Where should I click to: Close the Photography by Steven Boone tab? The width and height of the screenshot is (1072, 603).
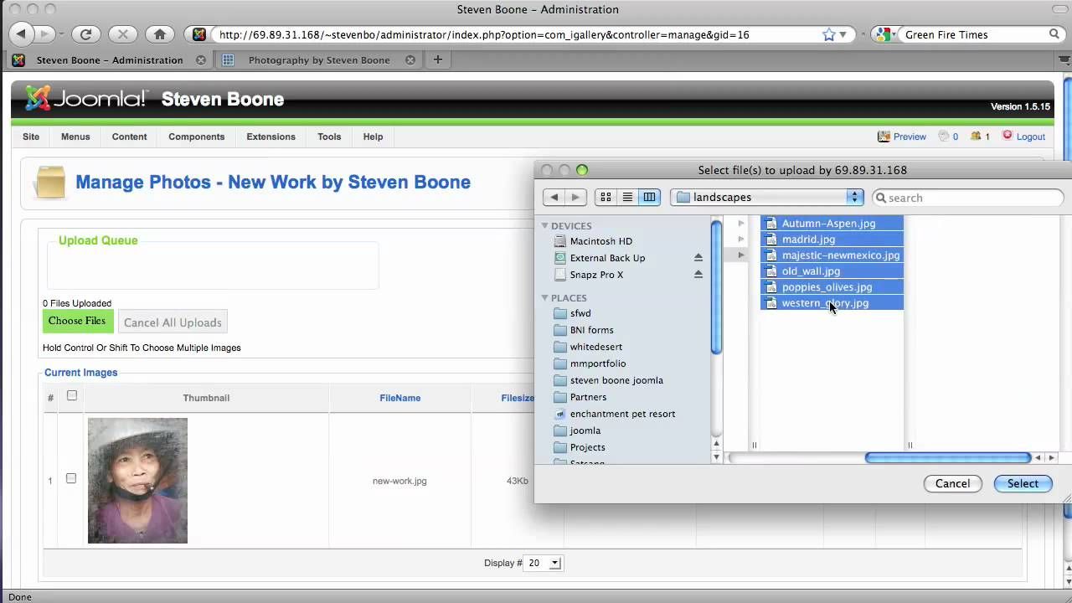pos(410,60)
